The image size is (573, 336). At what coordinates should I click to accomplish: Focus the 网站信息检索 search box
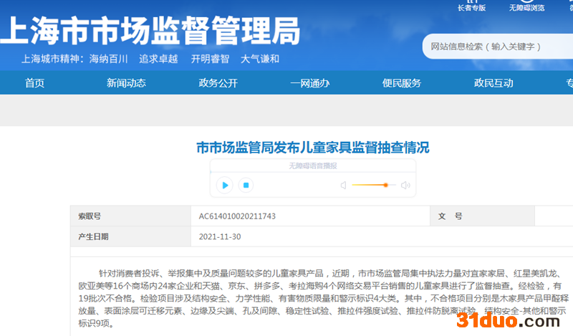click(x=494, y=47)
